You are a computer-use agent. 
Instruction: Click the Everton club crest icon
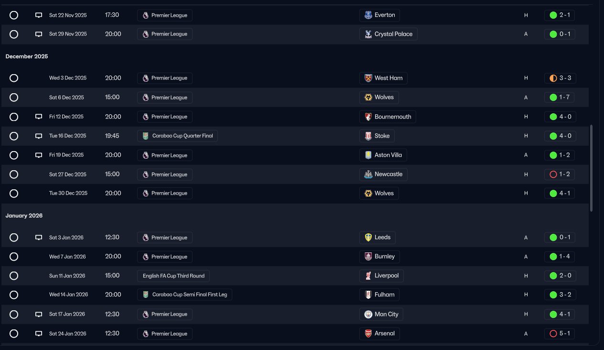(368, 15)
